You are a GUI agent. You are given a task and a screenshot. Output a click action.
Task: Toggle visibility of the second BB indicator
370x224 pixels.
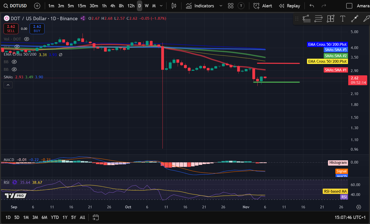point(14,69)
